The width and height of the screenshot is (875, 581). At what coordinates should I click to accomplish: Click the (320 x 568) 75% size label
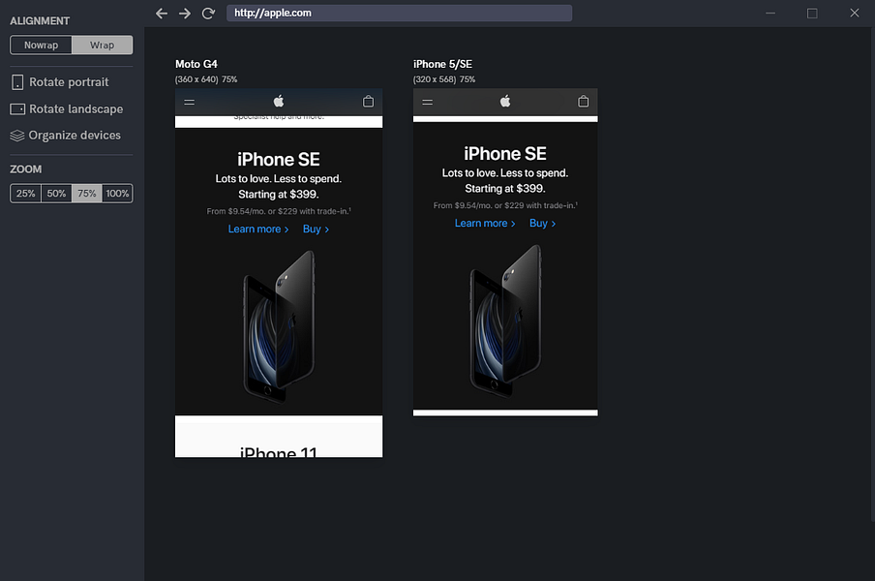coord(444,79)
